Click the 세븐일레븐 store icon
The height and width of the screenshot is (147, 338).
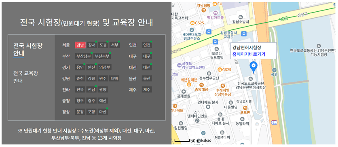(x=189, y=84)
